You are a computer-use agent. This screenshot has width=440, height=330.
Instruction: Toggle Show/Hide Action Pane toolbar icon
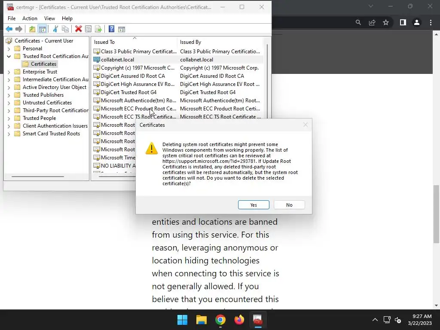122,29
